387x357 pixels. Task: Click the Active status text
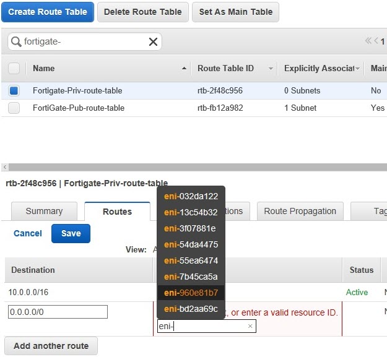pyautogui.click(x=357, y=292)
